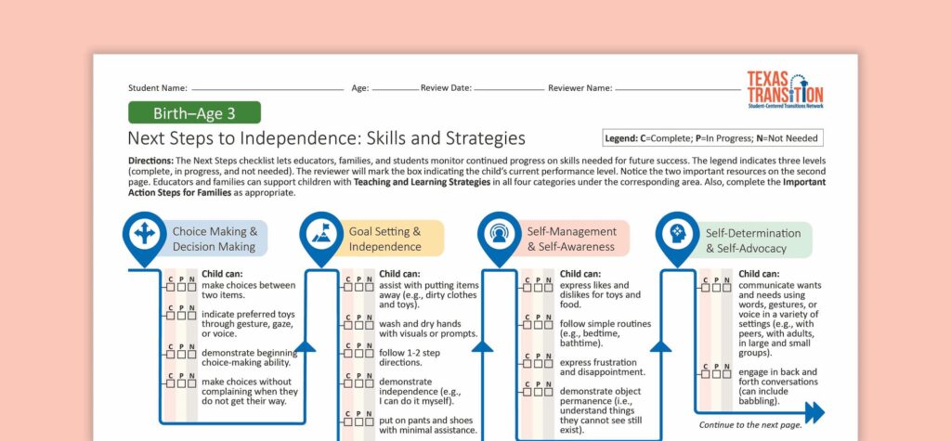Click the Reviewer Name blank line
This screenshot has height=441, width=951.
point(678,88)
